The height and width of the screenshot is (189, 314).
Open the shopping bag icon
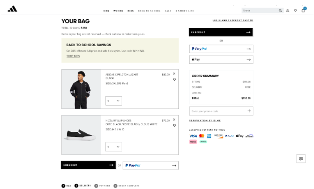303,11
